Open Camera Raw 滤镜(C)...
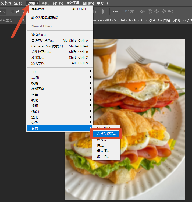Image resolution: width=192 pixels, height=202 pixels. (x=60, y=46)
